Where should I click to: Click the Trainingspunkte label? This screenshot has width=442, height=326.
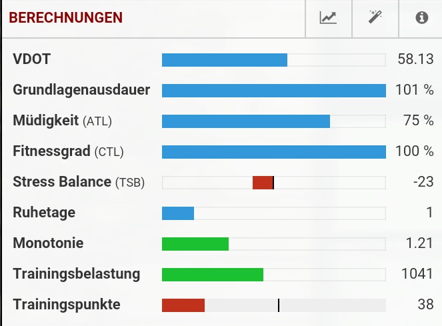coord(67,305)
